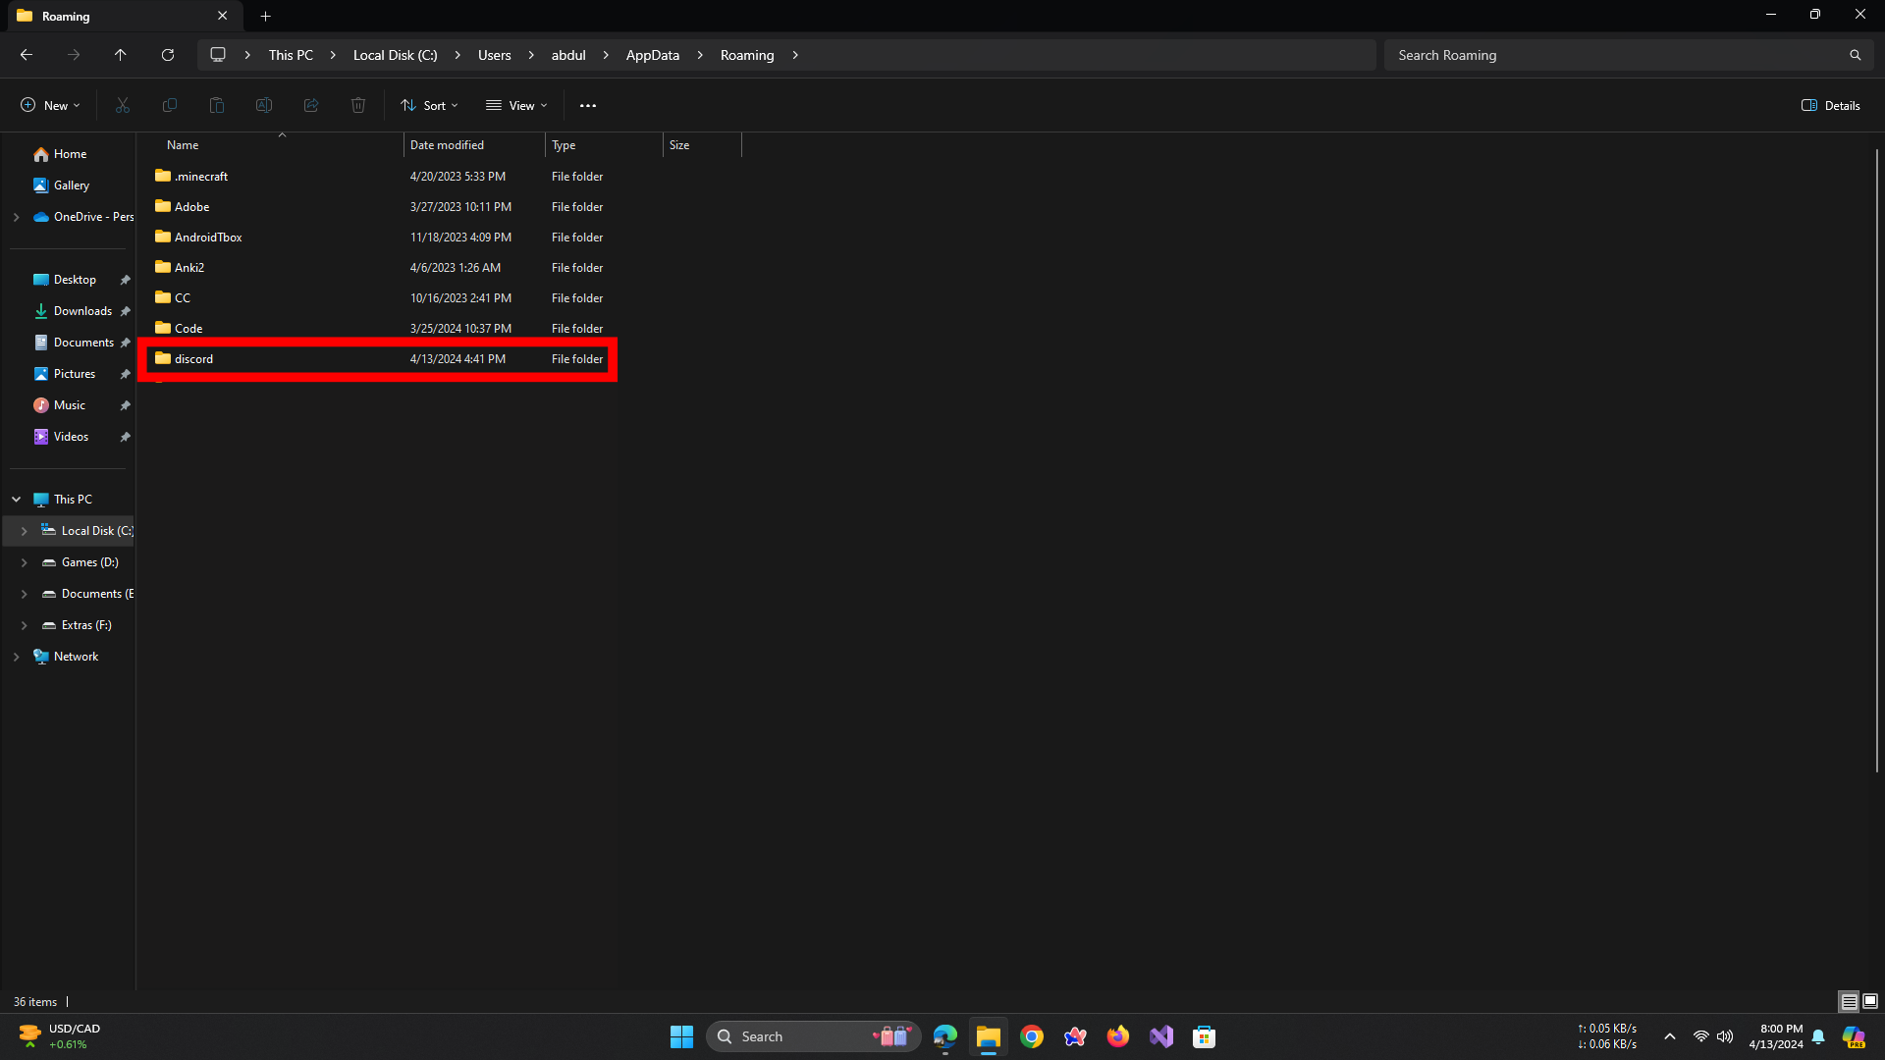Screen dimensions: 1885x1060
Task: Open a new tab with plus button
Action: click(x=265, y=16)
